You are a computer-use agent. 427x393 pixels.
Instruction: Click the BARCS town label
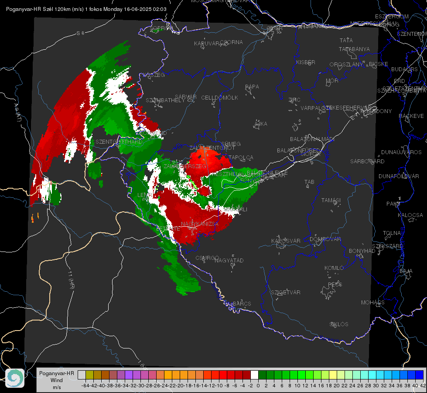(242, 303)
